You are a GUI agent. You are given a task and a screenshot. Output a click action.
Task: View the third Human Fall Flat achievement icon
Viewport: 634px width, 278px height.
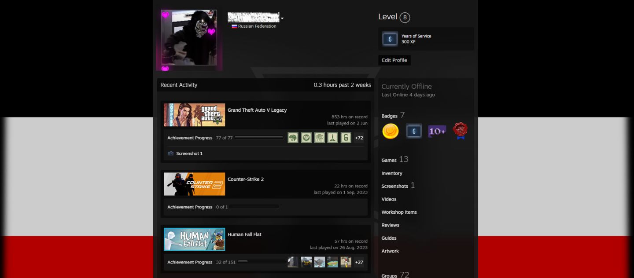point(319,262)
